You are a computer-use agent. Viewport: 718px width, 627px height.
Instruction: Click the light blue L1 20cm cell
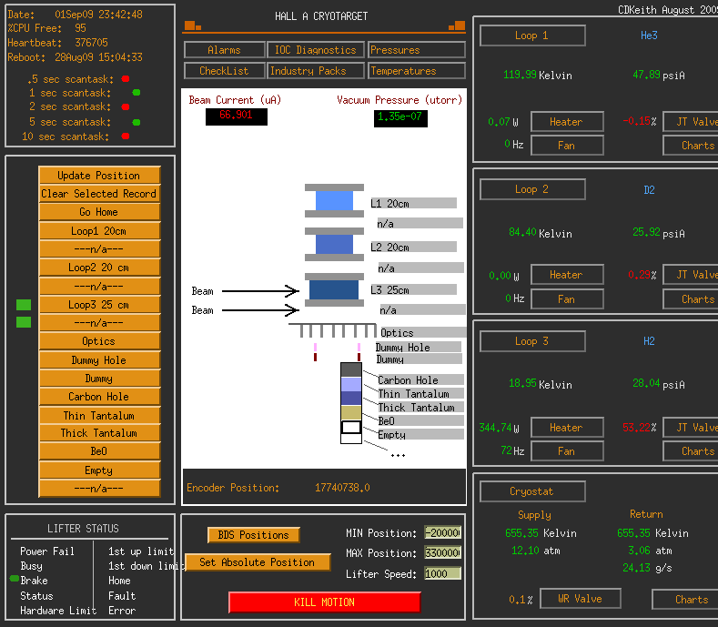coord(334,200)
